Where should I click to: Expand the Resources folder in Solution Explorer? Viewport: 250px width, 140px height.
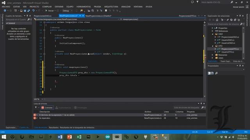[212, 55]
